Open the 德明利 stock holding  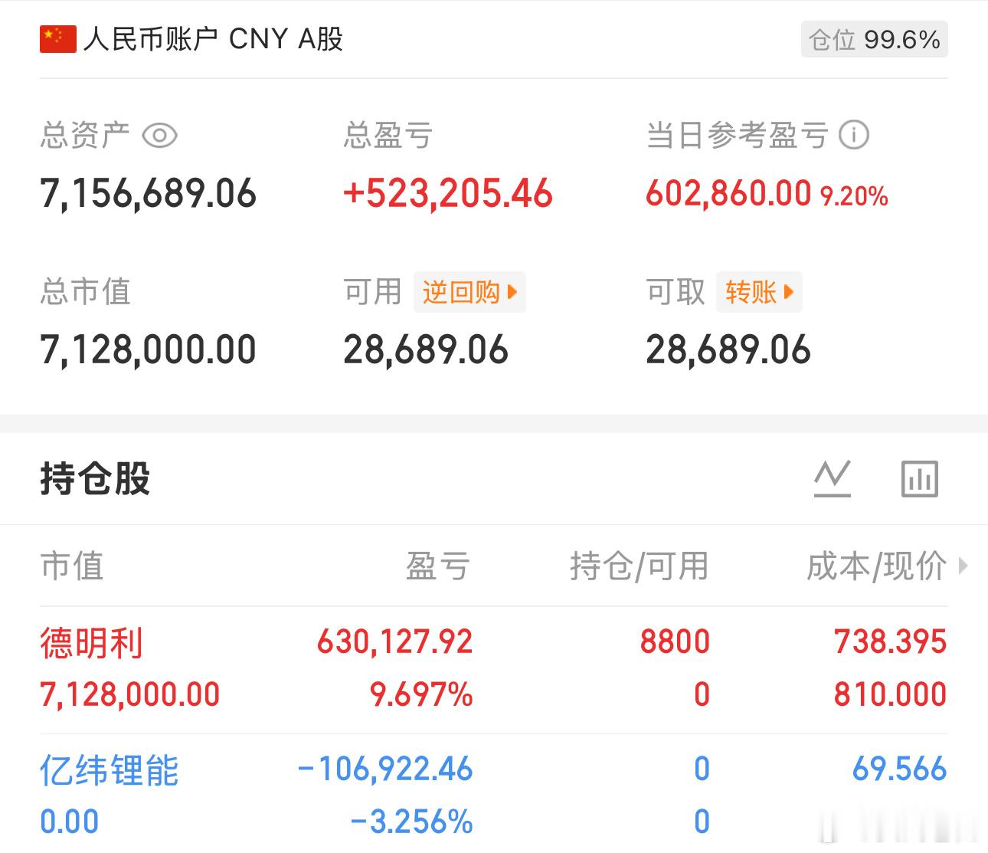pos(91,643)
